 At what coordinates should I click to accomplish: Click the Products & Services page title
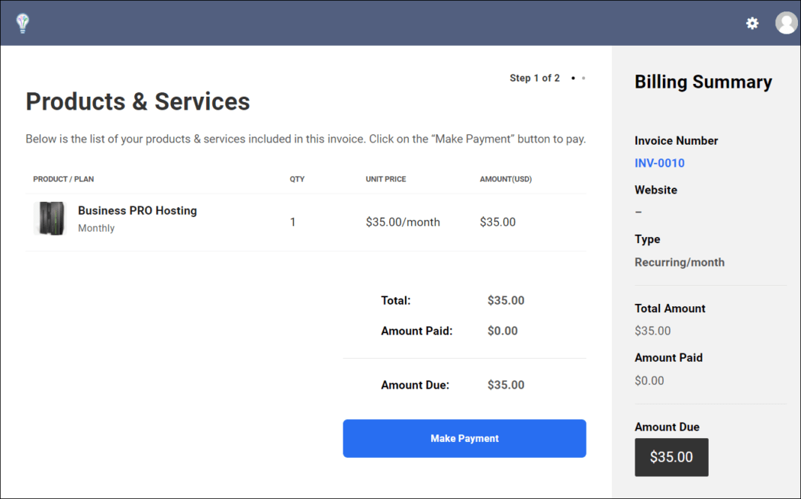137,101
